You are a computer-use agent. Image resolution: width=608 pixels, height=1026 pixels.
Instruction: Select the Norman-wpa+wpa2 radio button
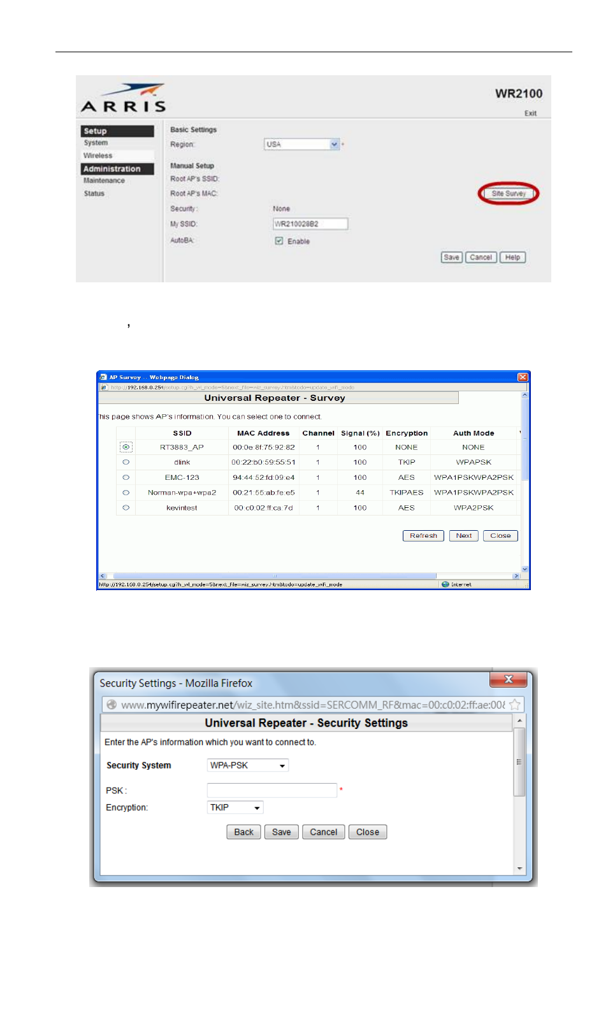point(126,493)
